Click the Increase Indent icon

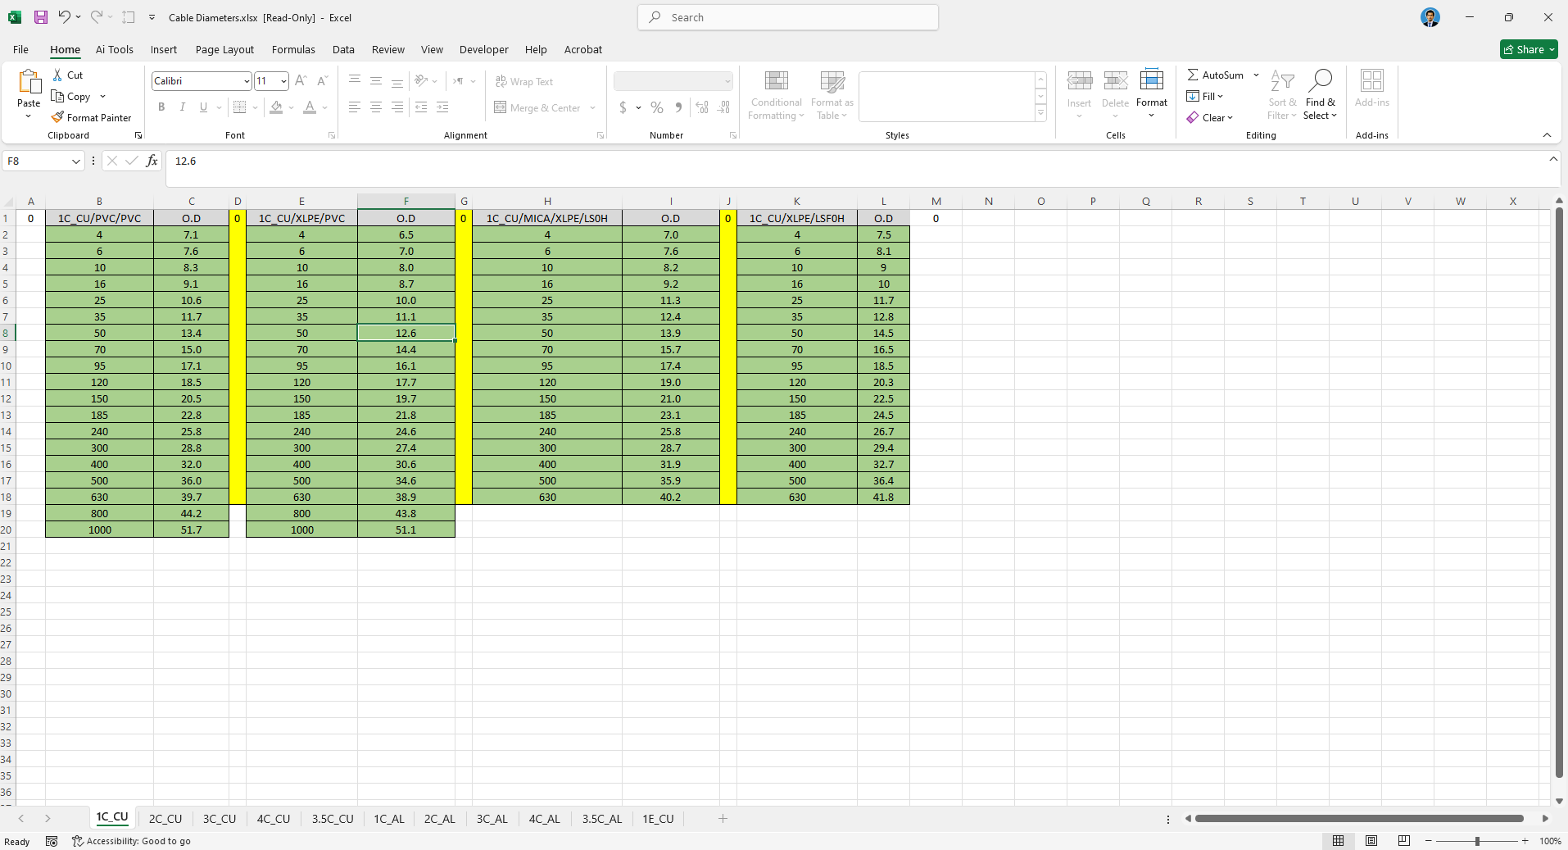point(442,107)
